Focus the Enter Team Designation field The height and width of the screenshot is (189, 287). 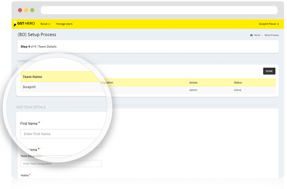tap(61, 164)
